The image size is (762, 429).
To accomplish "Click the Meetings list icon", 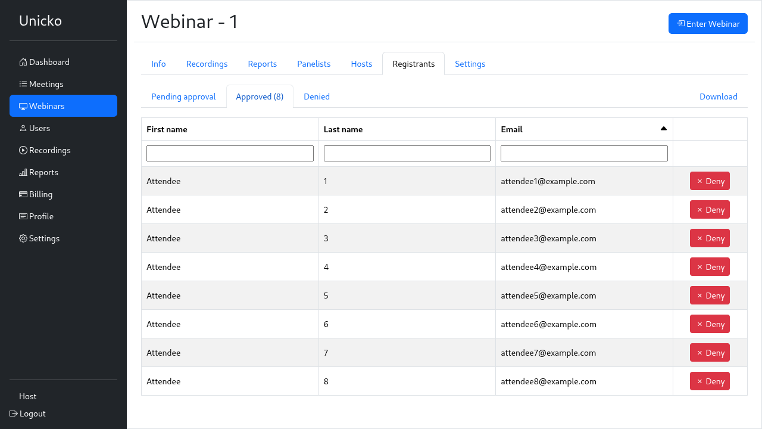I will pos(23,84).
